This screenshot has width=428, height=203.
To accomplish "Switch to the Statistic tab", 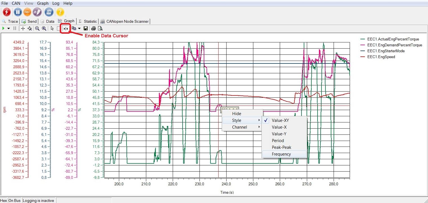I will tap(88, 21).
